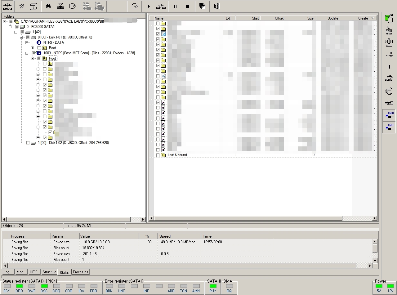Pause the process using top toolbar pause
397x295 pixels.
(x=175, y=6)
